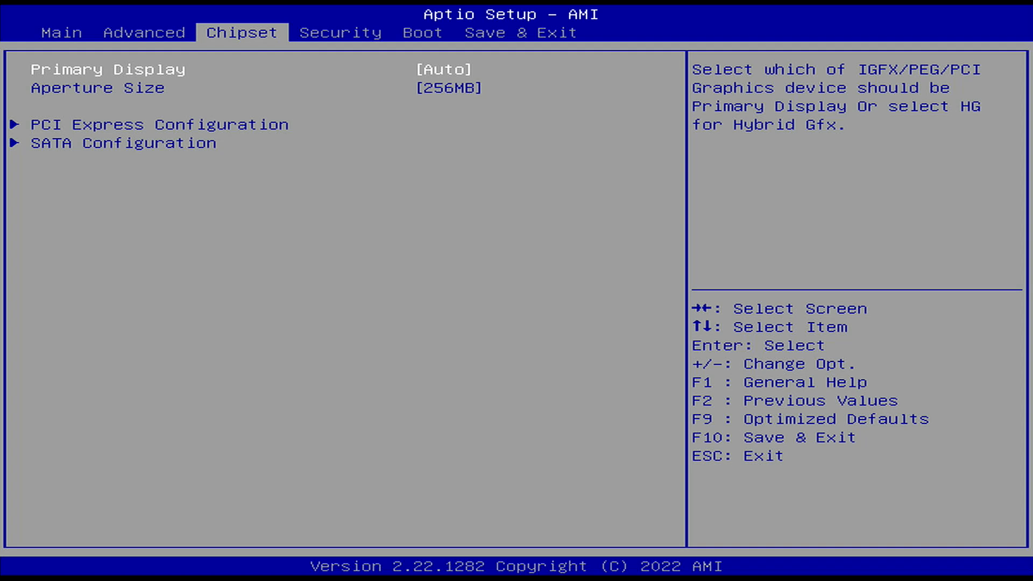The width and height of the screenshot is (1033, 581).
Task: Click the 'F2 : Previous Values' hint
Action: click(795, 401)
